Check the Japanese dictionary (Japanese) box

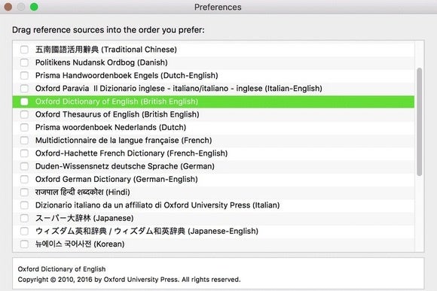[24, 218]
